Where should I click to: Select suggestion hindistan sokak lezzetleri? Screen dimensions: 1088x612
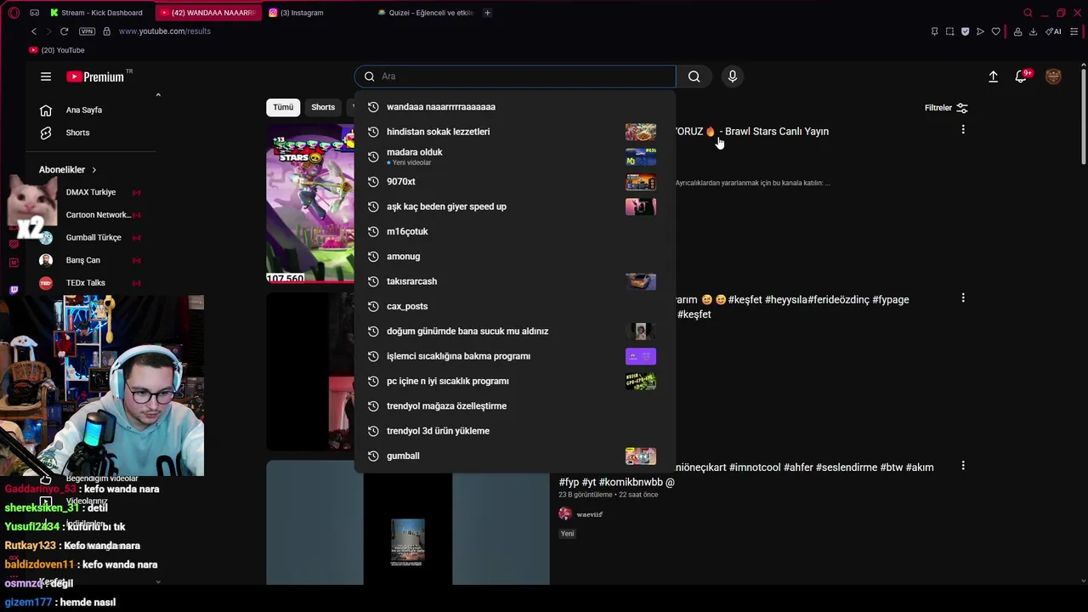coord(515,132)
